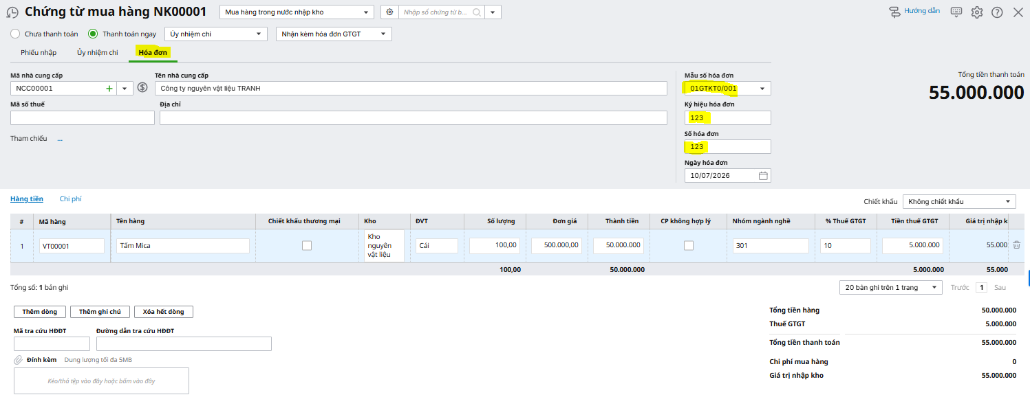
Task: Open the Hướng dẫn guide icon
Action: pyautogui.click(x=894, y=12)
